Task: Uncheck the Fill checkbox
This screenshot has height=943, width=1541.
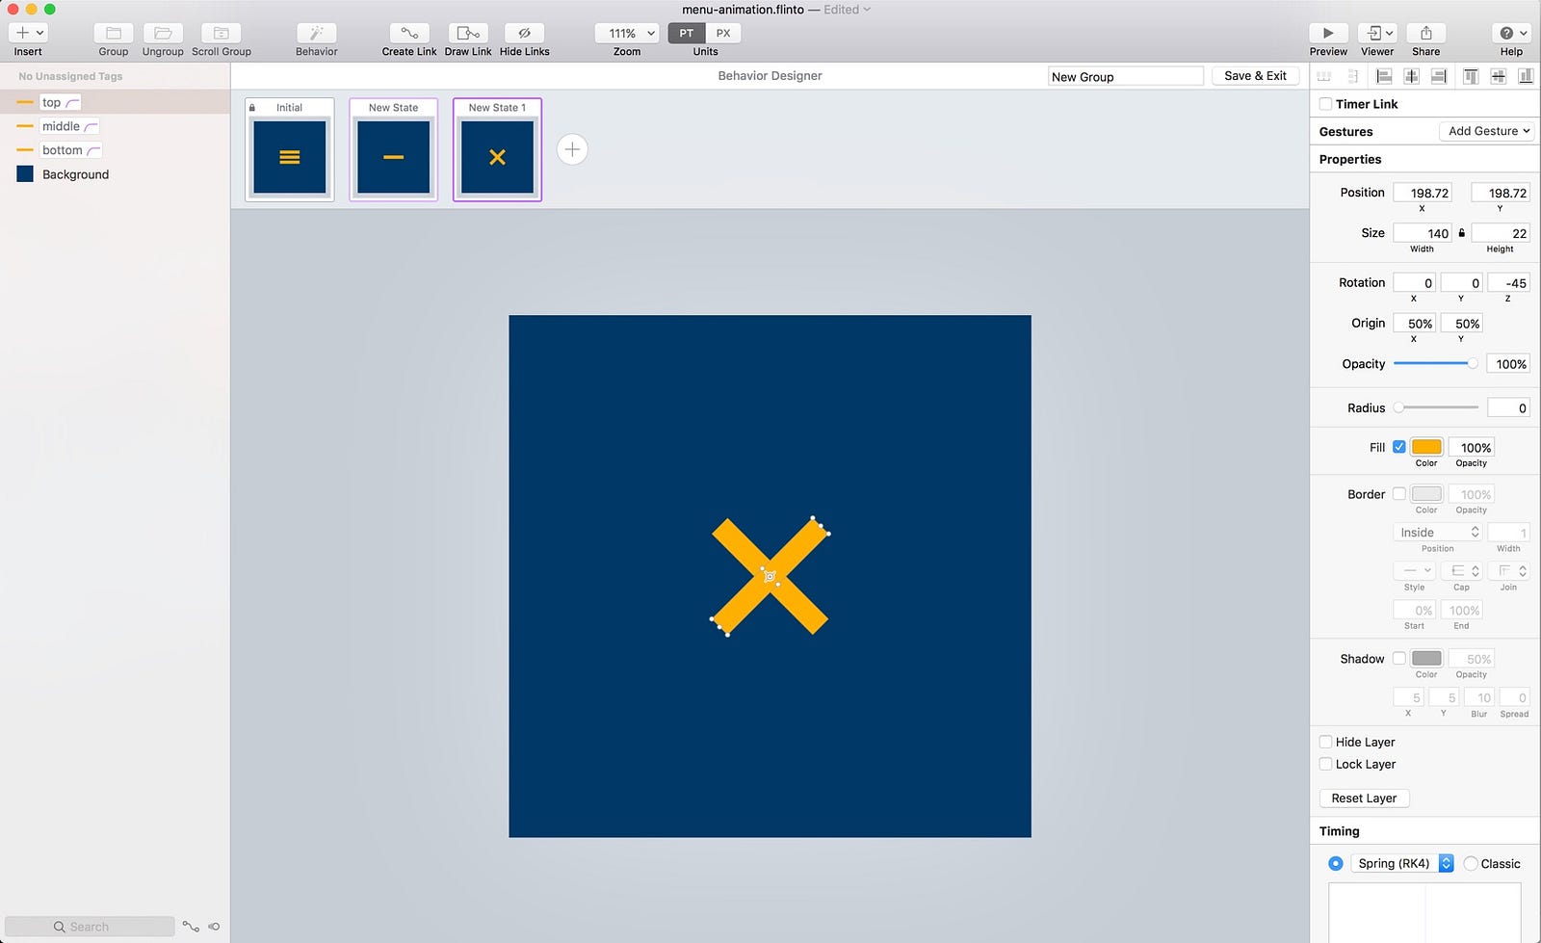Action: pos(1399,447)
